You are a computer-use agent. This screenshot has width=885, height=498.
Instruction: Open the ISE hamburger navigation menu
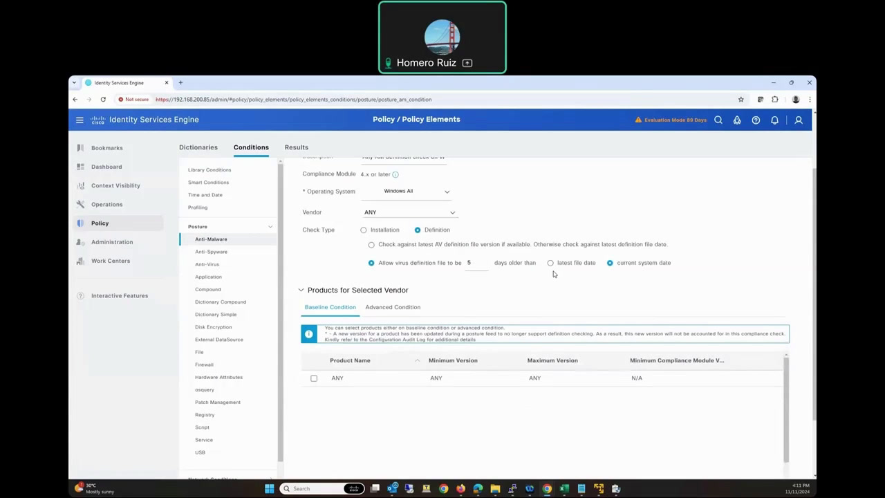tap(80, 120)
